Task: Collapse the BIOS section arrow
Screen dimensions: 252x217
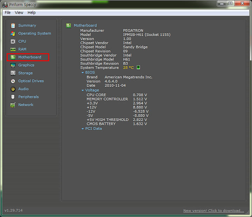Action: click(83, 73)
